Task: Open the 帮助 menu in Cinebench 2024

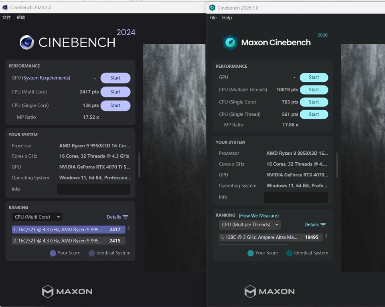Action: [x=21, y=17]
